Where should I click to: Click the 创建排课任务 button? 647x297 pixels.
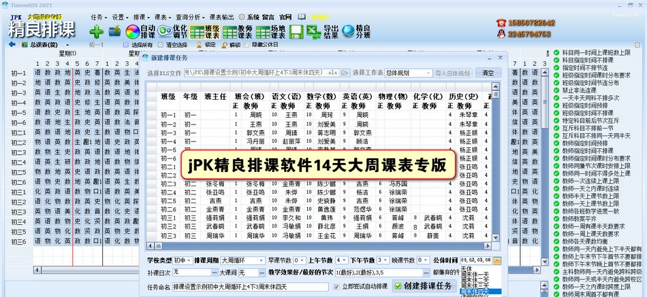tap(424, 286)
